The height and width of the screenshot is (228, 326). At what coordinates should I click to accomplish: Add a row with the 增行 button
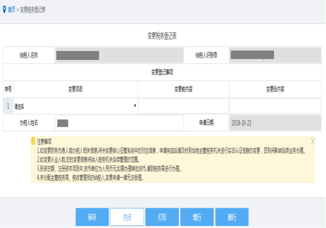pos(197,216)
